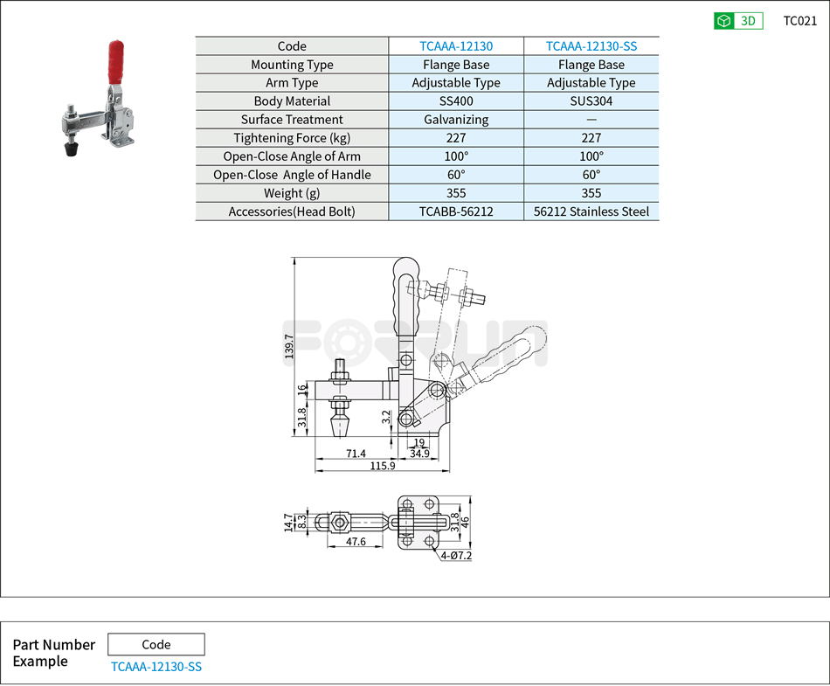Select the Code header cell
Screen dimensions: 830x686
click(x=293, y=46)
